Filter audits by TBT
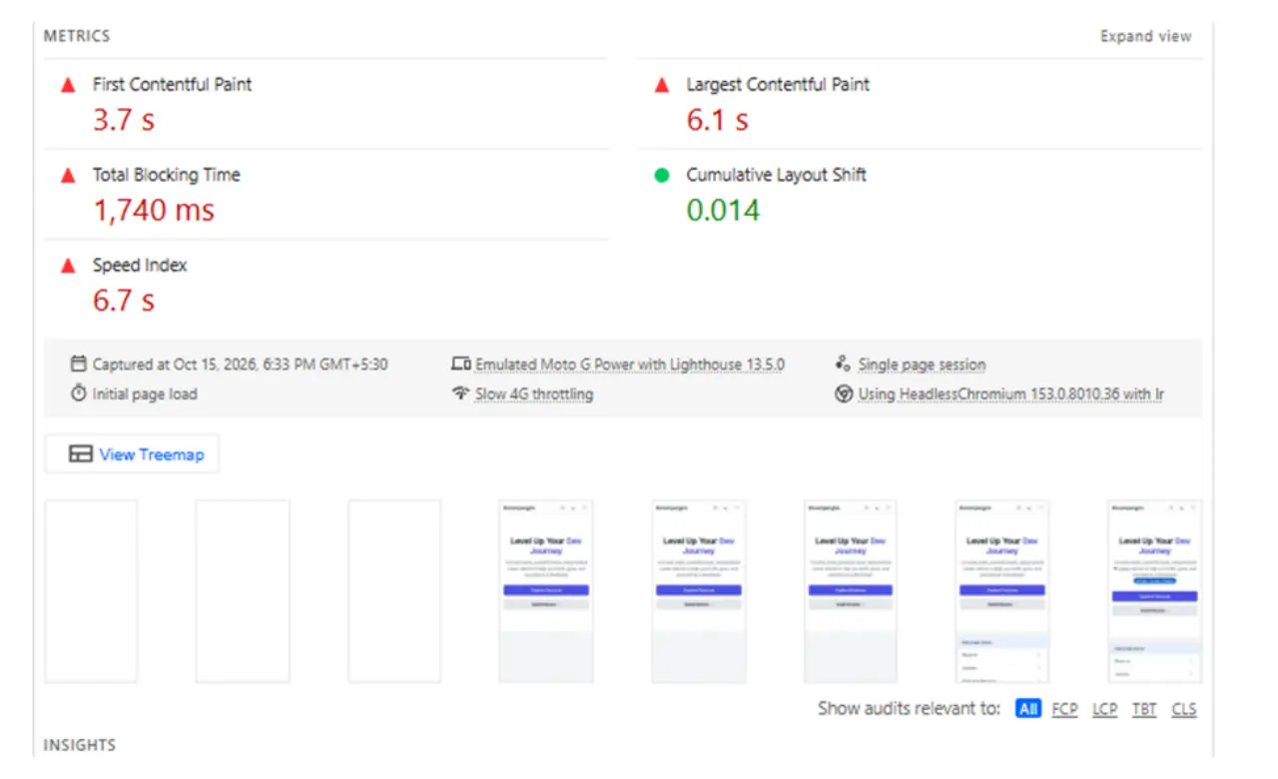This screenshot has height=779, width=1278. click(1144, 709)
